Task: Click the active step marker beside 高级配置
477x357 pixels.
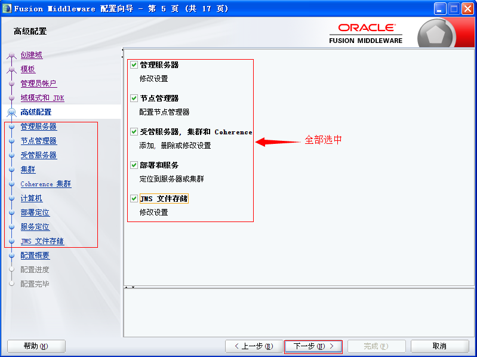Action: click(x=11, y=112)
